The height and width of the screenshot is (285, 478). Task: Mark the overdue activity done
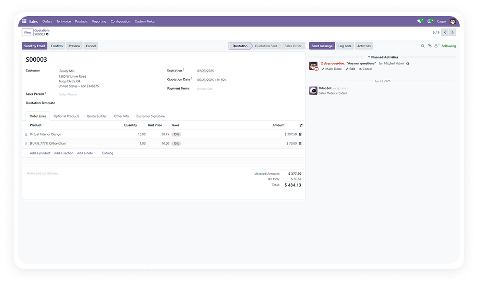coord(331,69)
